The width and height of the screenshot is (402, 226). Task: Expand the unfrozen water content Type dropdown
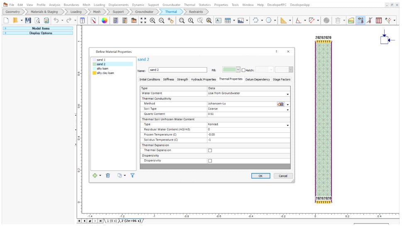point(288,125)
